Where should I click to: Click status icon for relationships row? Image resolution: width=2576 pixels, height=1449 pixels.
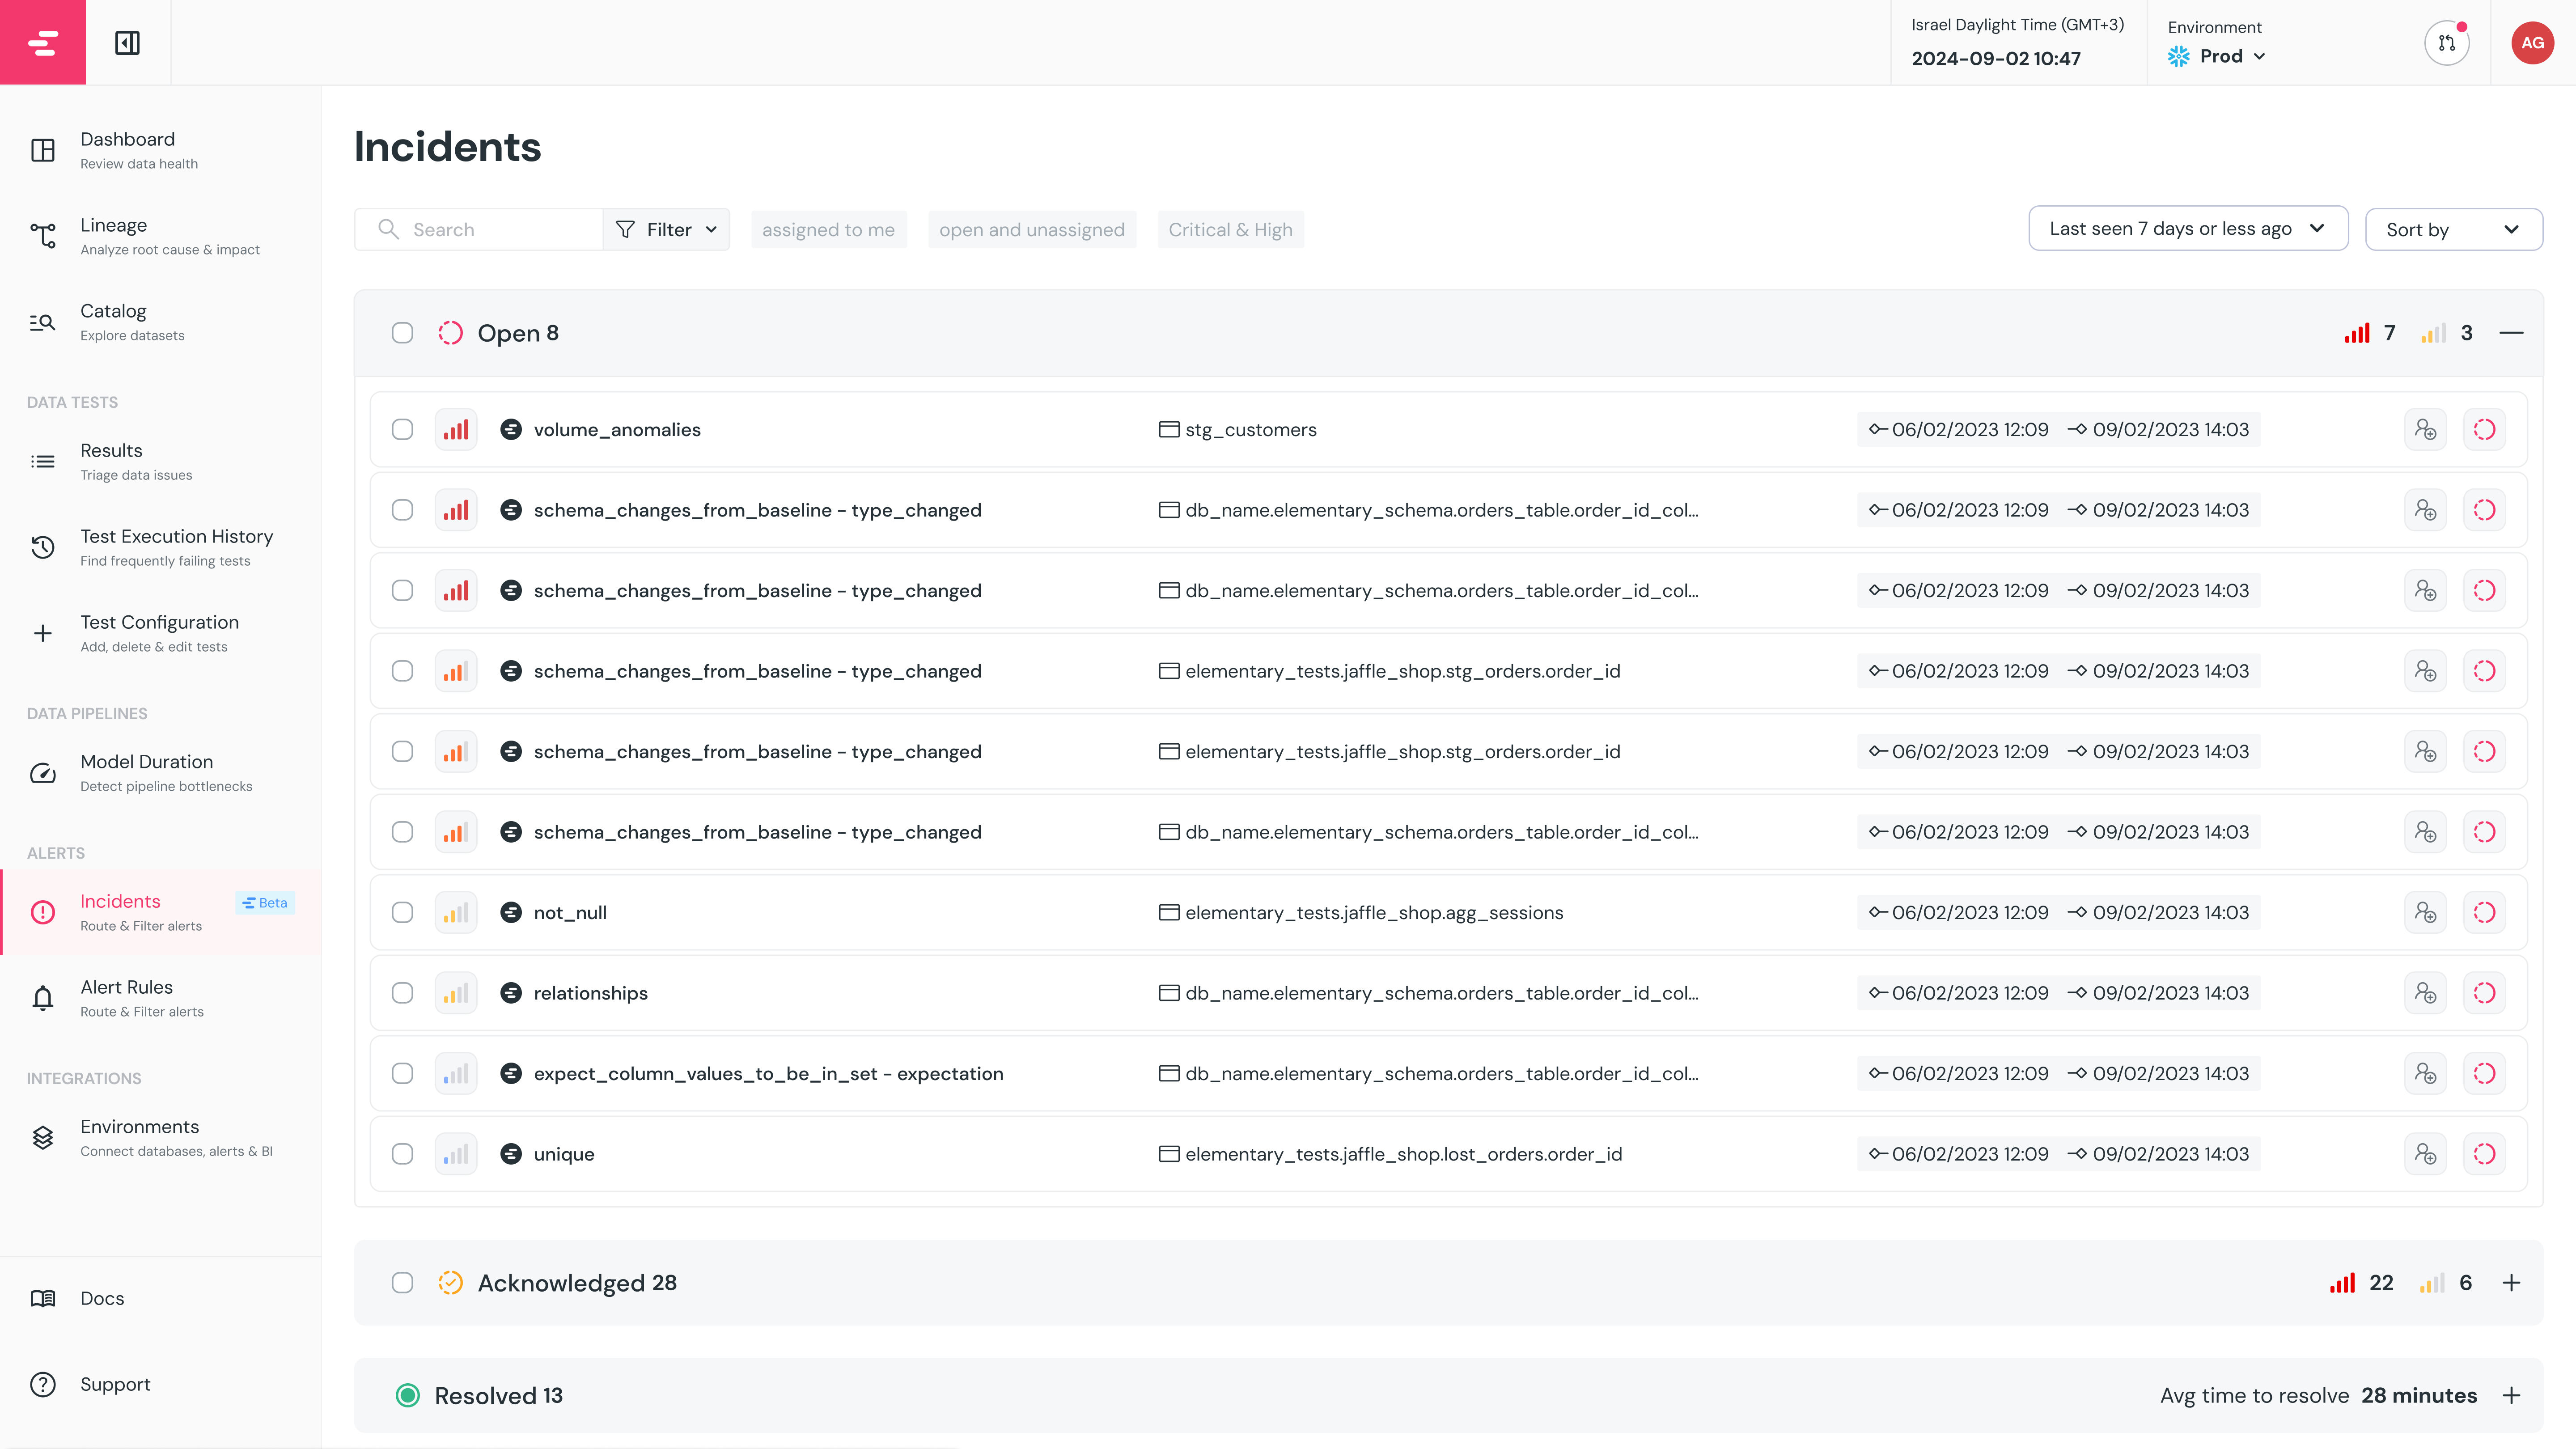[2484, 993]
